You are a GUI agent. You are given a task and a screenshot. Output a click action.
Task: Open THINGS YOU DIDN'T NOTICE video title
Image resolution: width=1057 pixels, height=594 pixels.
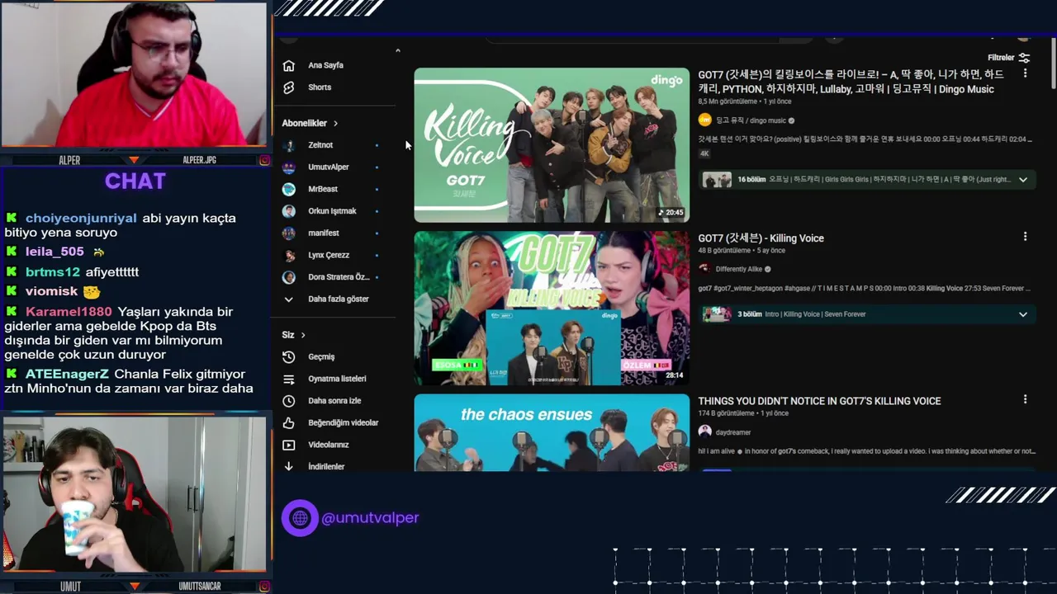pos(819,401)
